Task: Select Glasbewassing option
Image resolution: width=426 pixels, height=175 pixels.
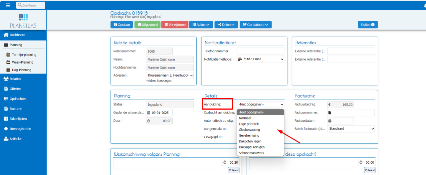Action: coord(260,130)
